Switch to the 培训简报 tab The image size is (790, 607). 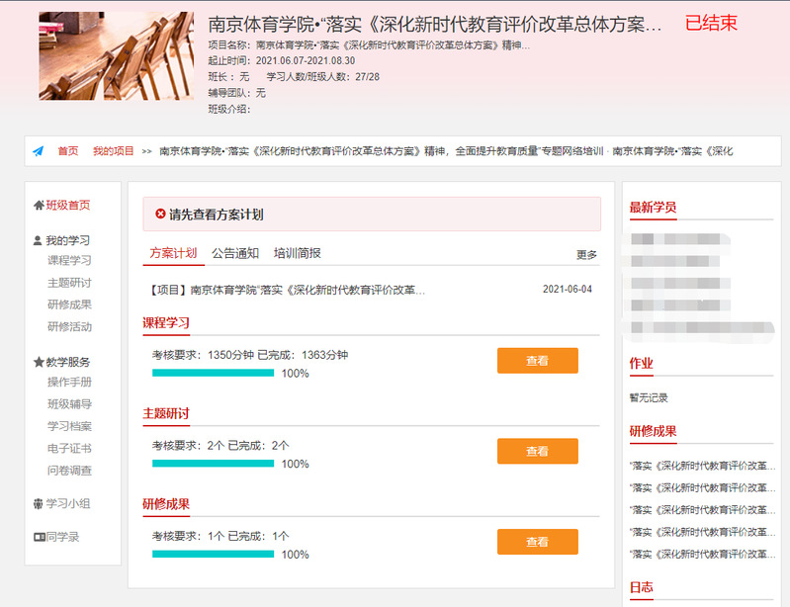(298, 253)
